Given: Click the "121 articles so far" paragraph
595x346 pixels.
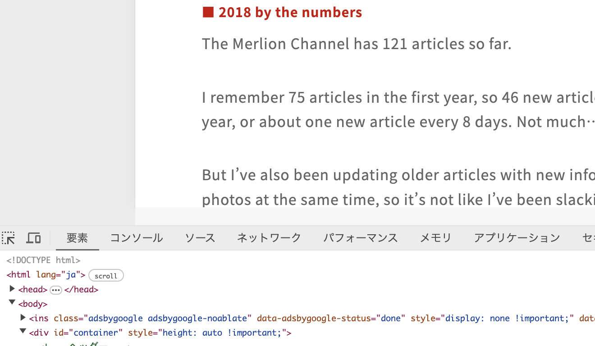Looking at the screenshot, I should pos(357,44).
